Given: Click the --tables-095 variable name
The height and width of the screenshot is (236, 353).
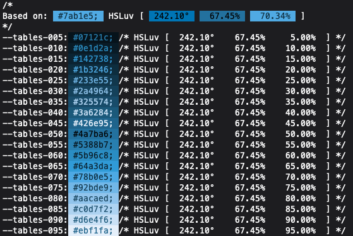Looking at the screenshot, I should click(x=35, y=230).
